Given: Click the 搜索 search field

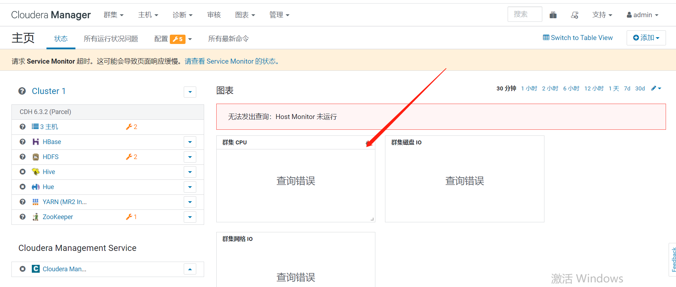Looking at the screenshot, I should (x=525, y=14).
